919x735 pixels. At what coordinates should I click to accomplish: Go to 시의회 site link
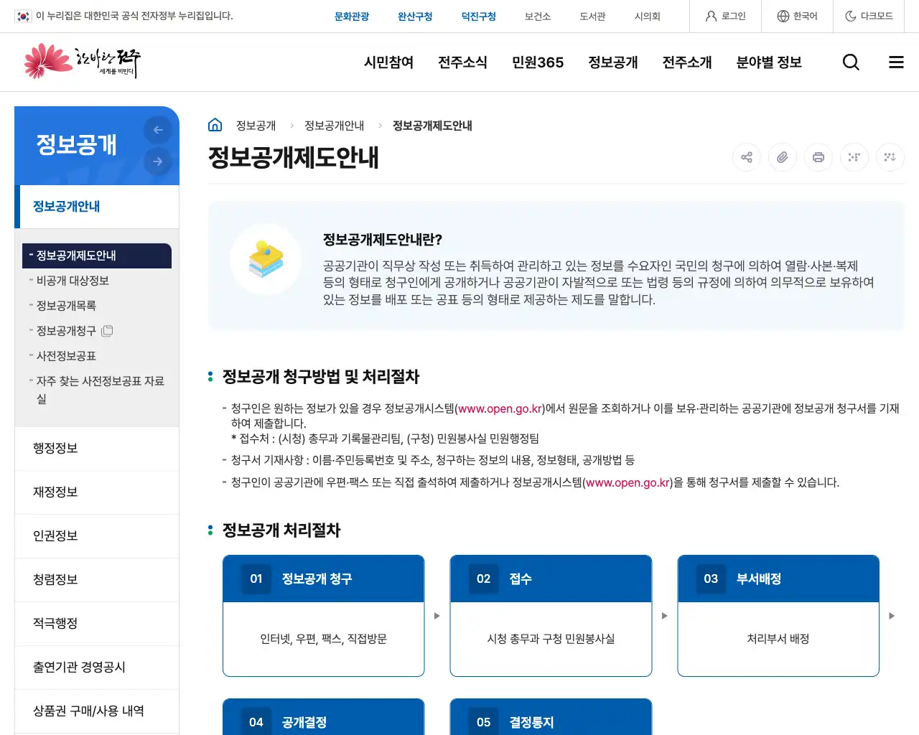pos(648,16)
